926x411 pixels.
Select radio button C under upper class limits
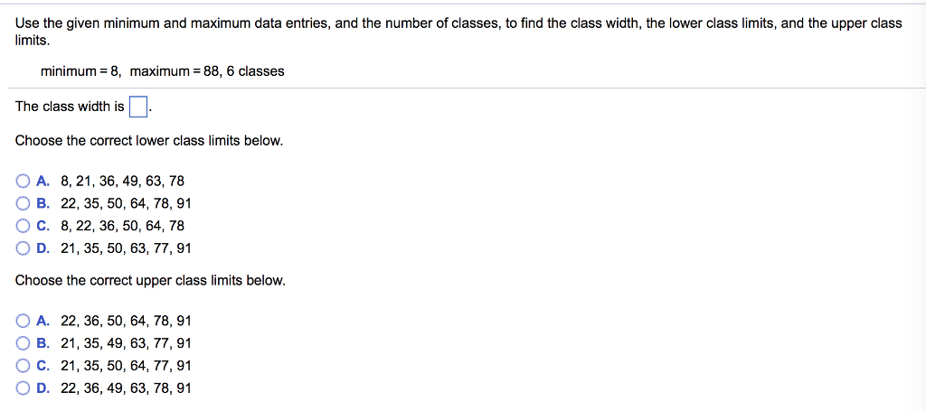(x=23, y=366)
